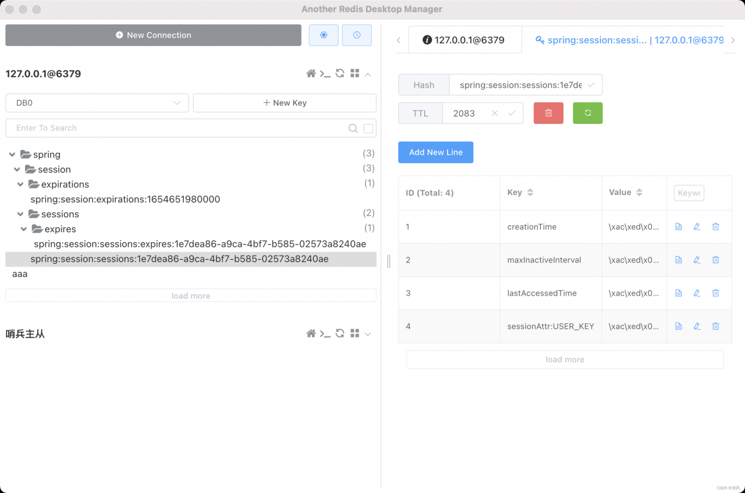Click the home icon for 127.0.0.1@6379
The width and height of the screenshot is (745, 493).
[311, 73]
